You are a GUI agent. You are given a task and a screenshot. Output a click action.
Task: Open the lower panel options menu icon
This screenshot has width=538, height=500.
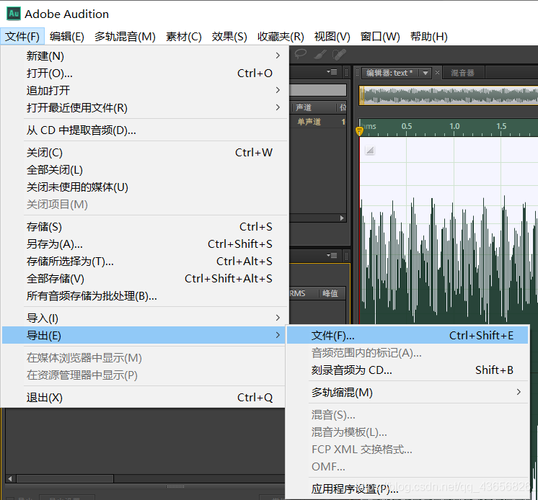332,256
